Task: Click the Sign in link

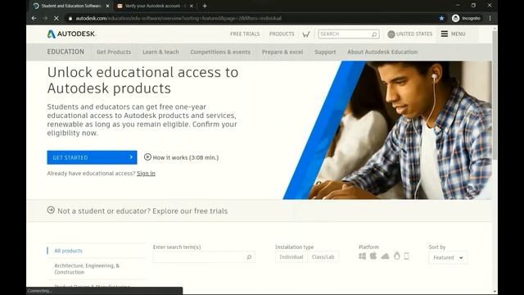Action: 146,173
